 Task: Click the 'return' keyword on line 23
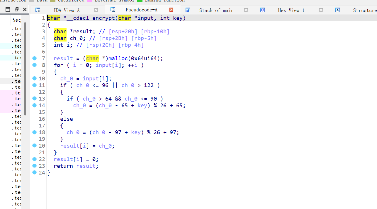click(63, 166)
